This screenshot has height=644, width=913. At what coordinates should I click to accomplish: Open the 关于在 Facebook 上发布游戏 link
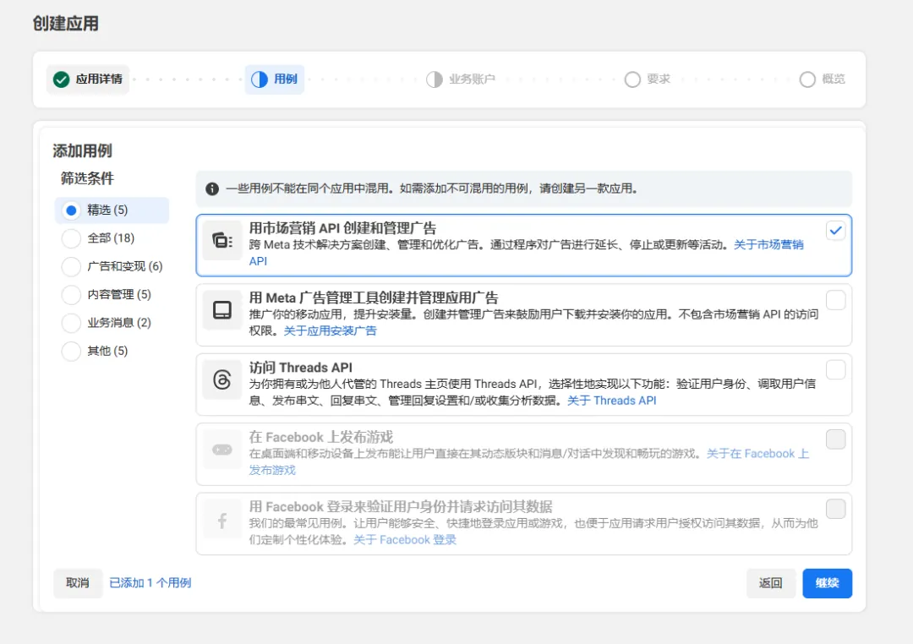pyautogui.click(x=757, y=454)
